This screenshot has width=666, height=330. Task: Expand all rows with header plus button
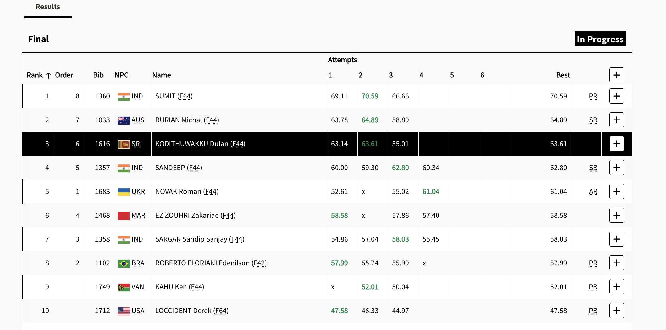point(616,75)
